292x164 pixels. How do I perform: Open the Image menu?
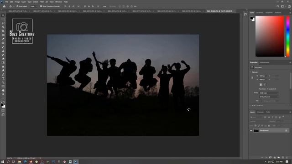[17, 2]
